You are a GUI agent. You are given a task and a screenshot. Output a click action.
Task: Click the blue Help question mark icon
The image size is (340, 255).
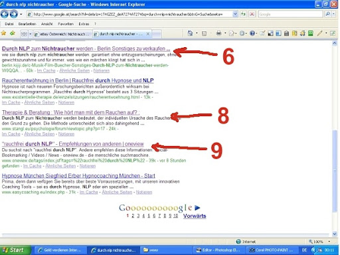[x=252, y=33]
